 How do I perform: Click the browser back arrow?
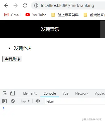pyautogui.click(x=6, y=5)
